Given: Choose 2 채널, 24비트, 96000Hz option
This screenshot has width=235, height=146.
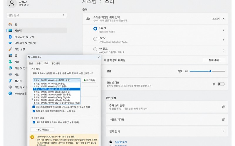Looking at the screenshot, I should point(57,92).
